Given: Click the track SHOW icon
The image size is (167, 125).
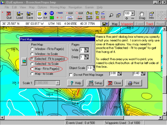Looking at the screenshot, I should [70, 18].
